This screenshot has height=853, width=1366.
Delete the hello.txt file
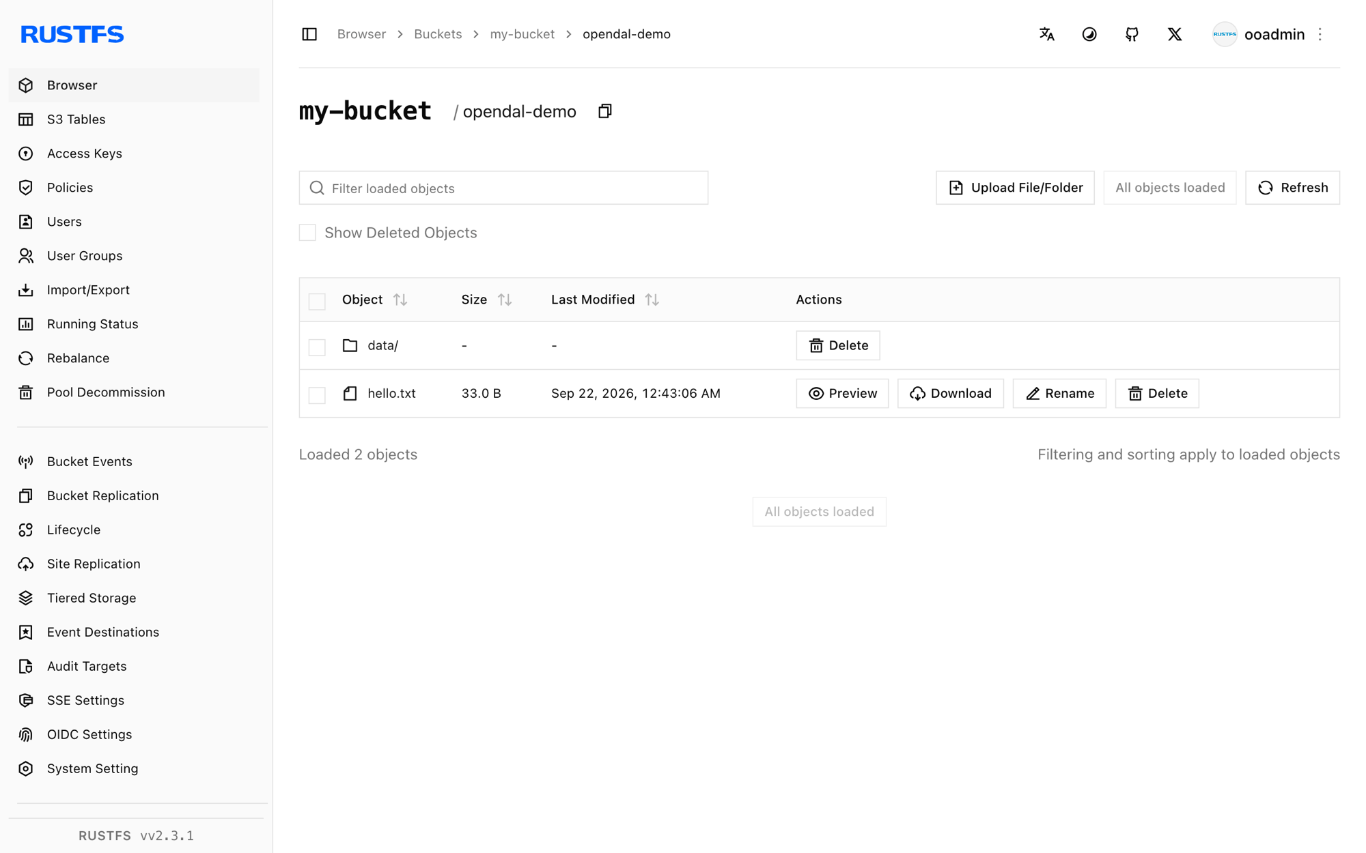coord(1157,393)
